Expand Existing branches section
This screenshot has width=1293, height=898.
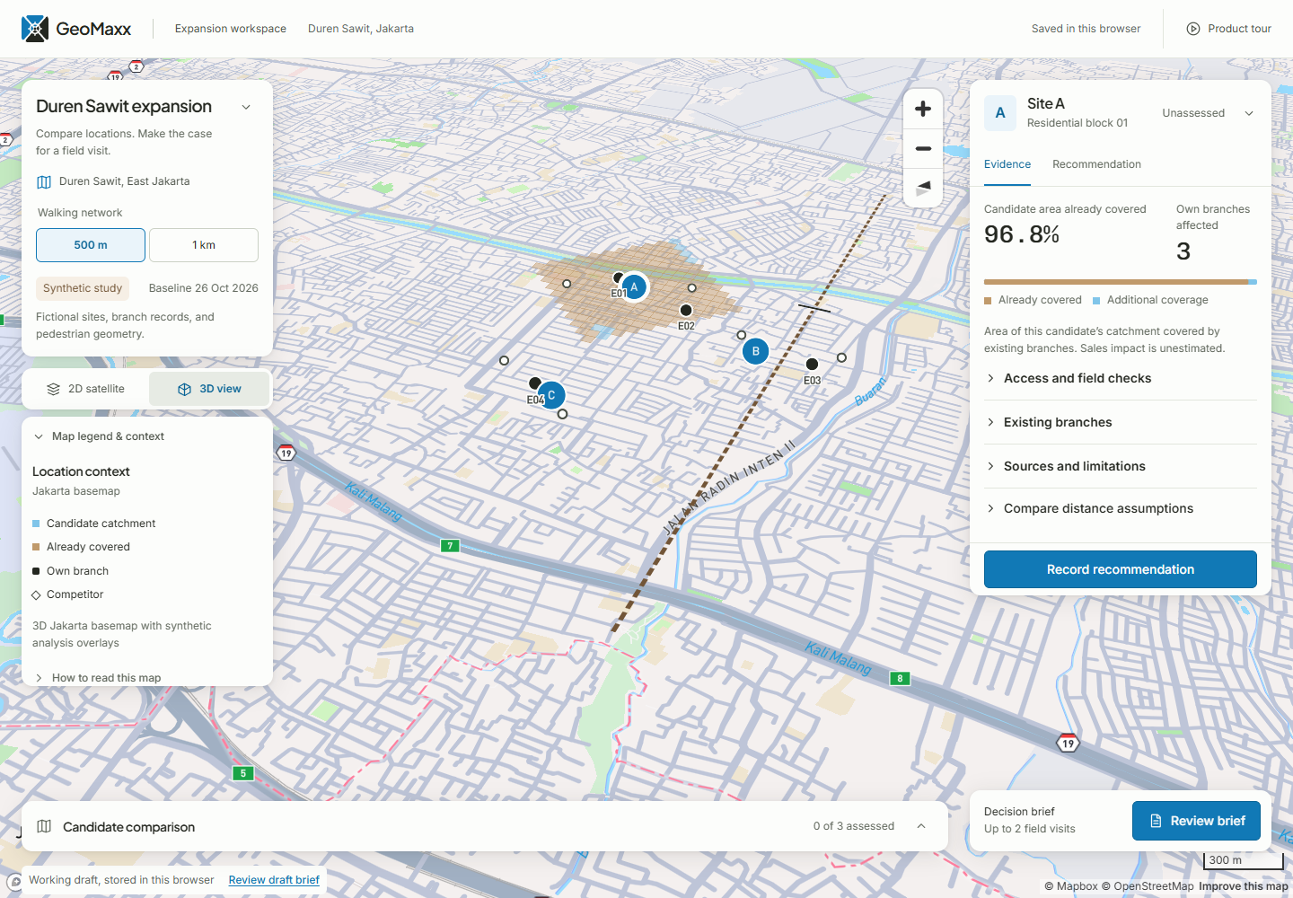(1121, 422)
